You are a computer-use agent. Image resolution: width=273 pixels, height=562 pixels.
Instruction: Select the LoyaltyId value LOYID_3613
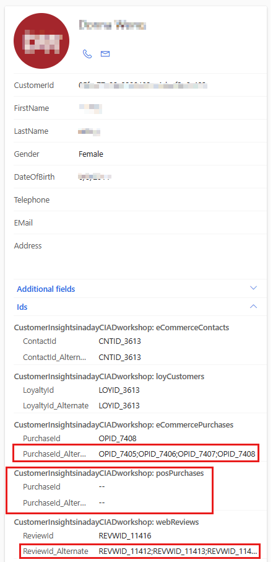[119, 390]
